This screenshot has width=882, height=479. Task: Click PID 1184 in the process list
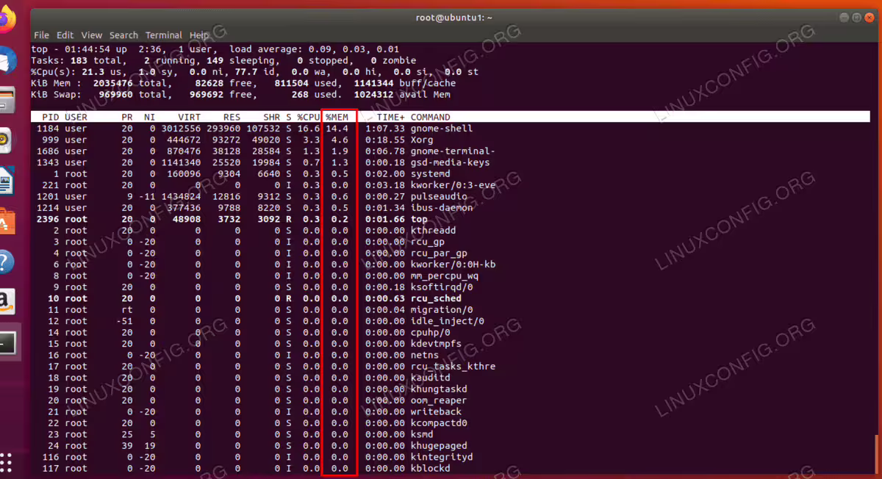[x=48, y=129]
